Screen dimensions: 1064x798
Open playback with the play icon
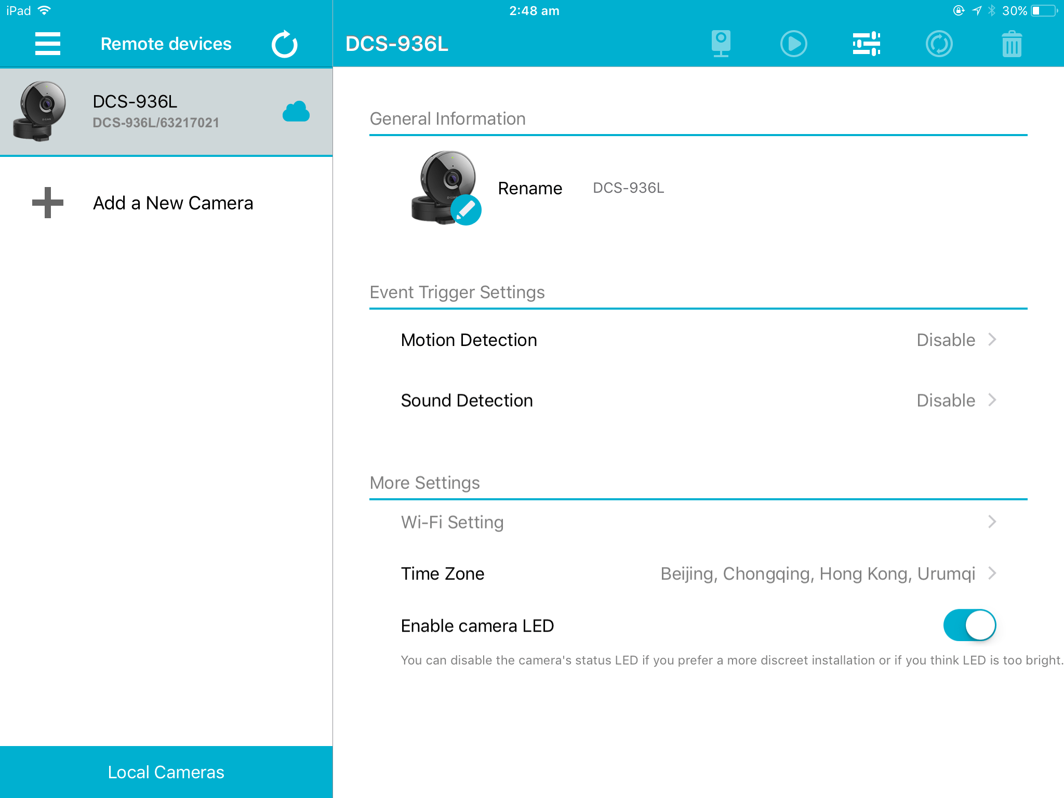(793, 44)
